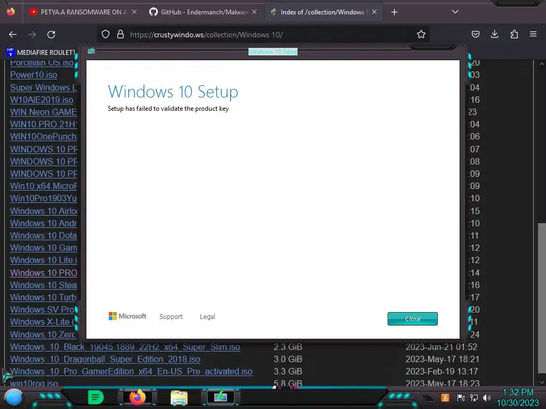This screenshot has width=546, height=409.
Task: Click the site security padlock icon
Action: pos(121,34)
